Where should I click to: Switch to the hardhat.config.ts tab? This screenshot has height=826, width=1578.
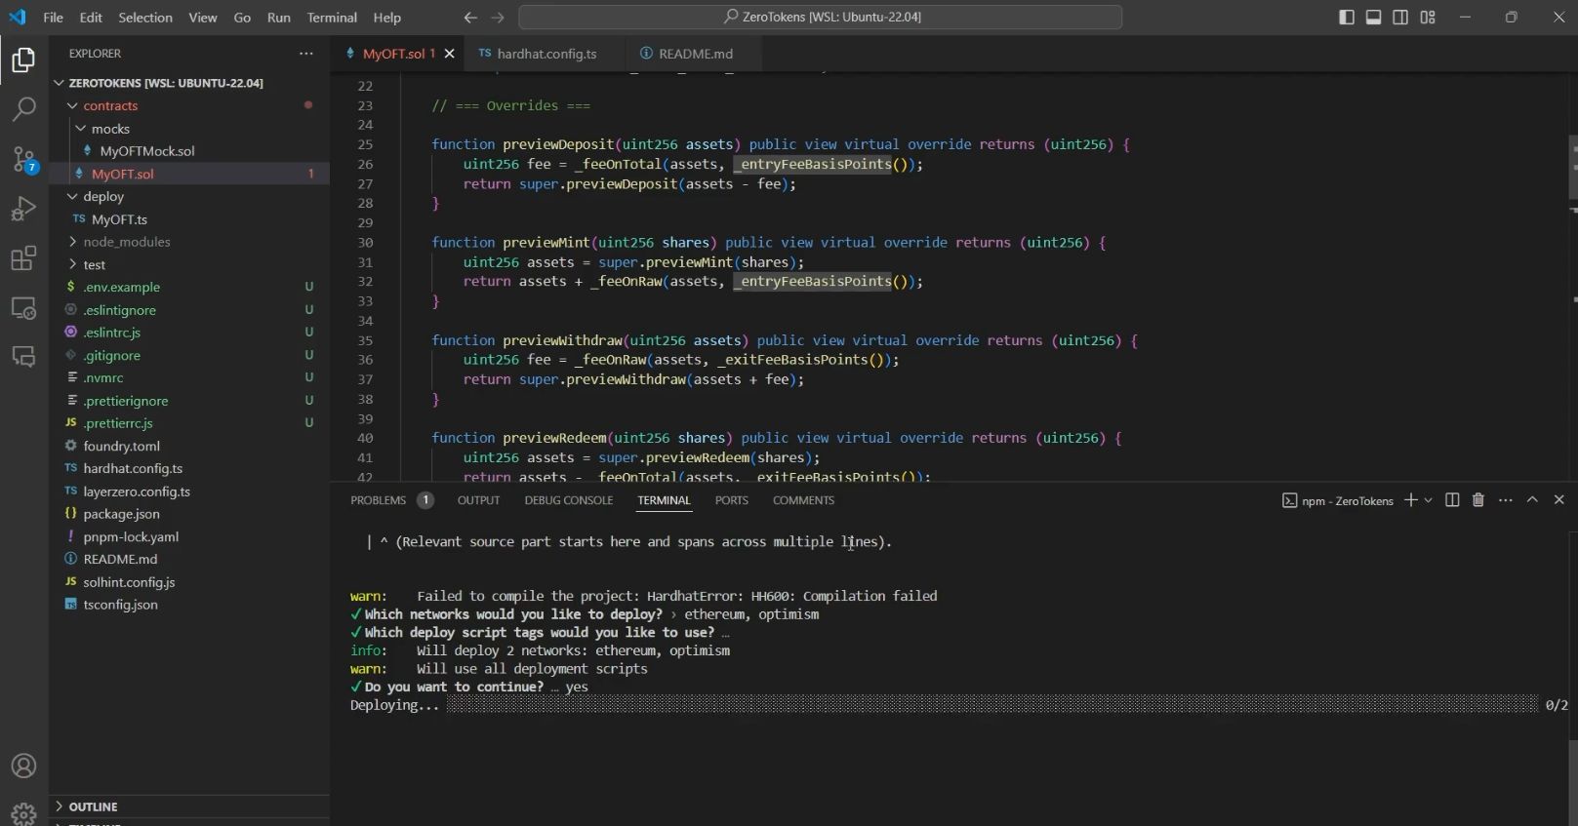(546, 54)
